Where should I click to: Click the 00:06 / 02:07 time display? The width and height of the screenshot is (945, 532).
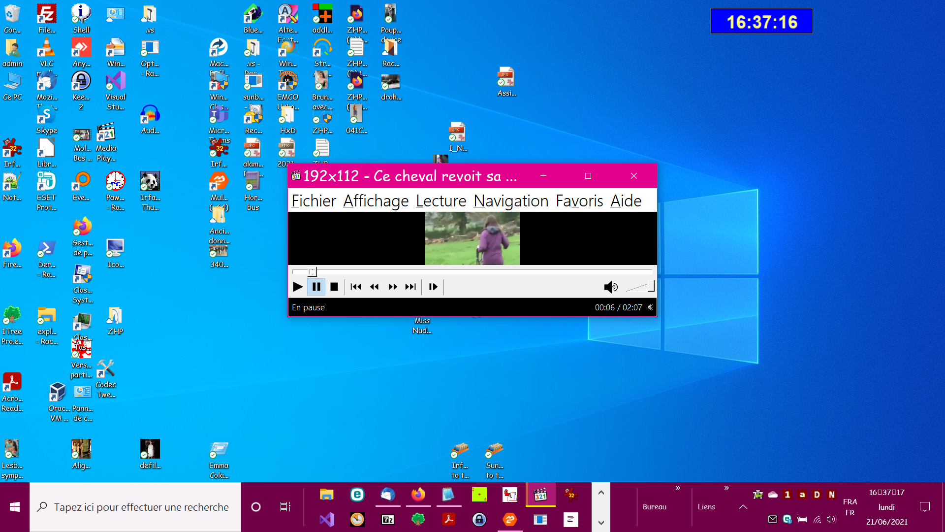(618, 307)
